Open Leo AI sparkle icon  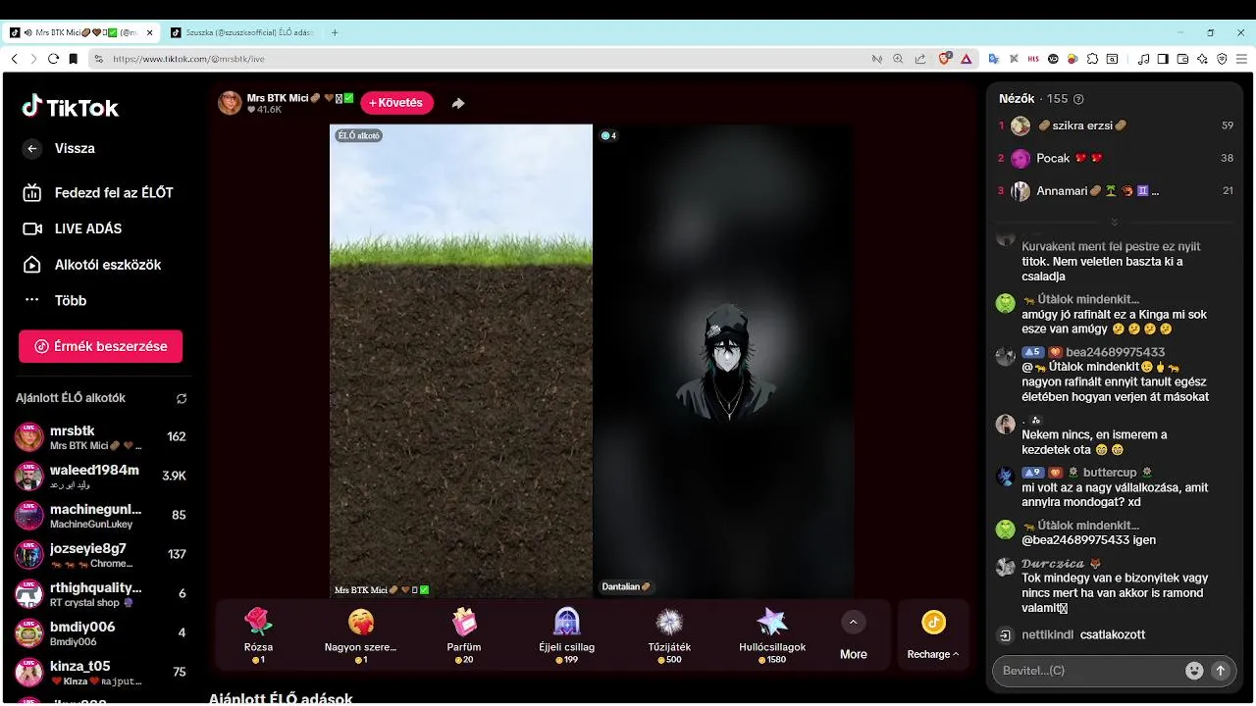tap(1202, 59)
